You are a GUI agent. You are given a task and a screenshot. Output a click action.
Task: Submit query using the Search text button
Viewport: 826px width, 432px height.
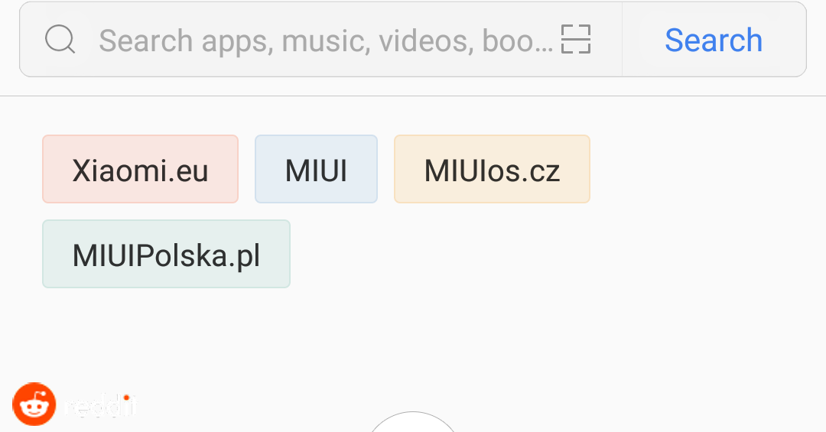[714, 40]
